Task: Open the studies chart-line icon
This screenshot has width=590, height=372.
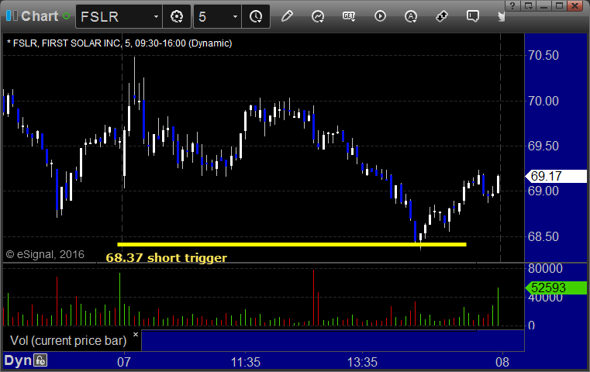Action: coord(318,16)
